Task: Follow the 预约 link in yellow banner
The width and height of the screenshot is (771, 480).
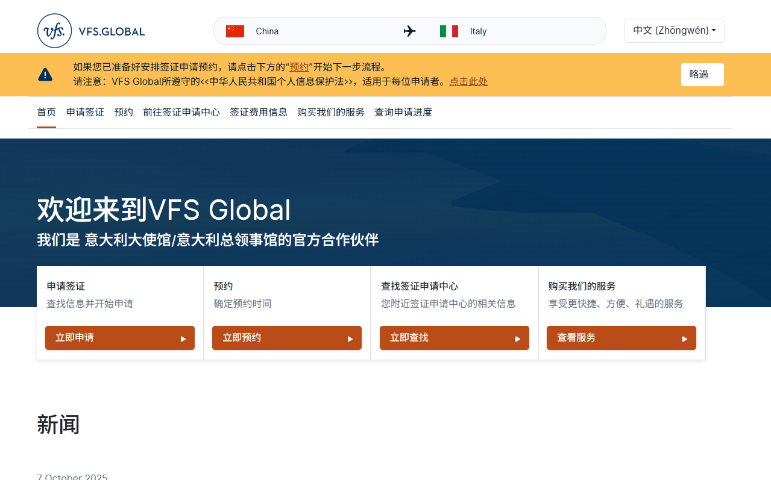Action: tap(299, 67)
